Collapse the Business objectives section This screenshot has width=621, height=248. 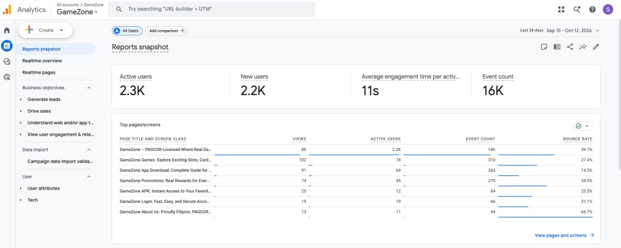pos(89,88)
